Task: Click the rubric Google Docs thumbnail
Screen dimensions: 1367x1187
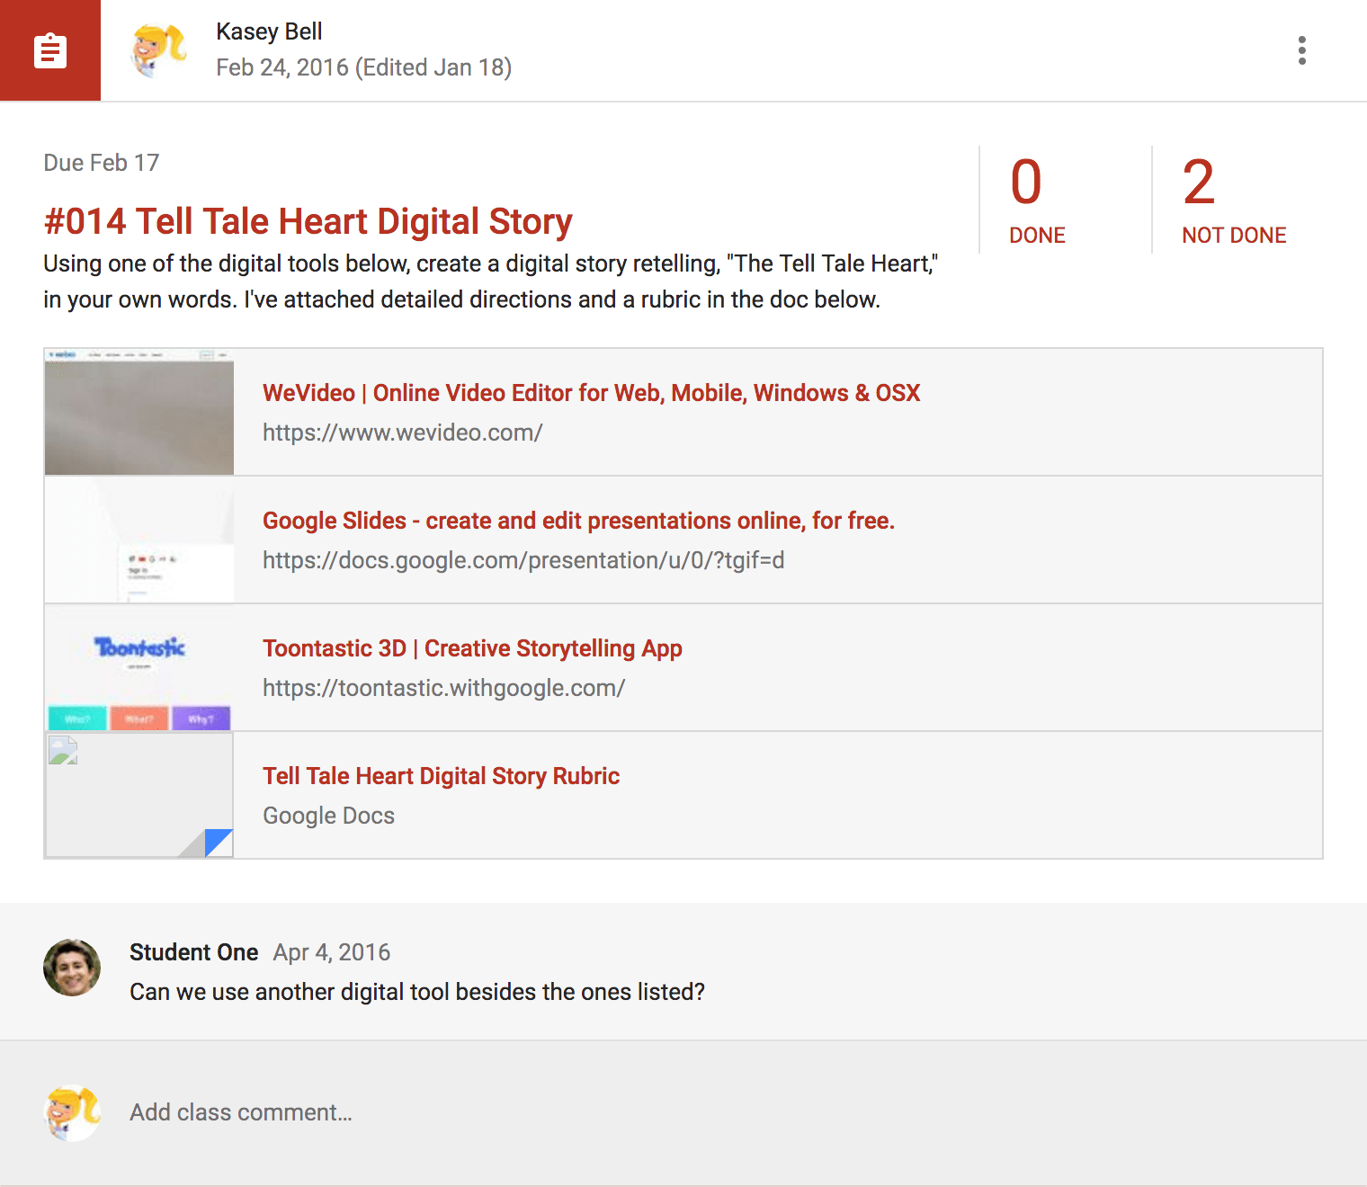Action: (x=139, y=795)
